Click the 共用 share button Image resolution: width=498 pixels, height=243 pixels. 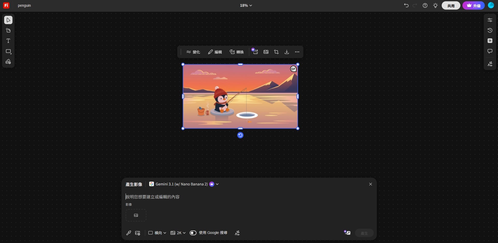click(451, 5)
